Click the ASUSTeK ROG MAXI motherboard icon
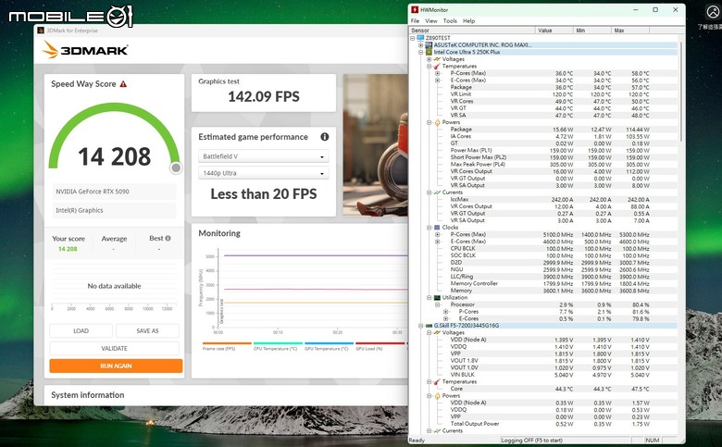This screenshot has width=722, height=447. [x=429, y=45]
